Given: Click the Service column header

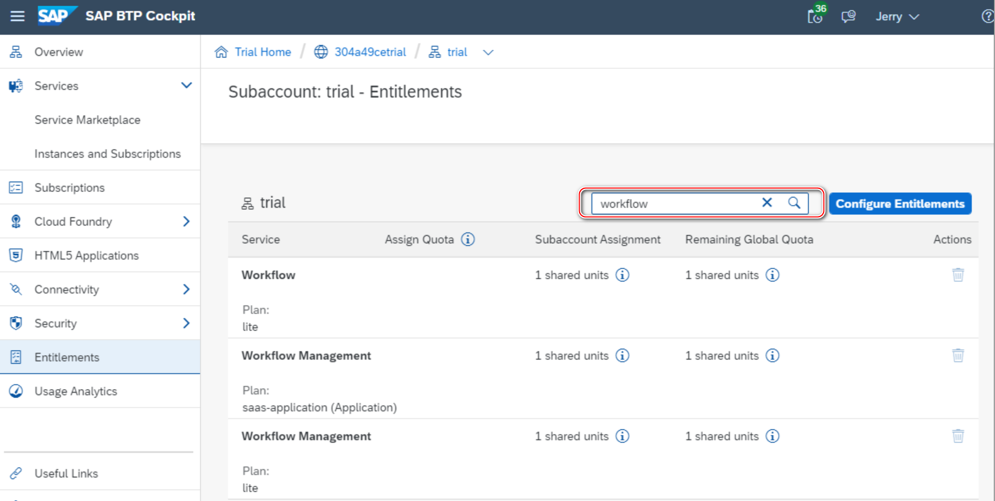Looking at the screenshot, I should click(x=260, y=239).
